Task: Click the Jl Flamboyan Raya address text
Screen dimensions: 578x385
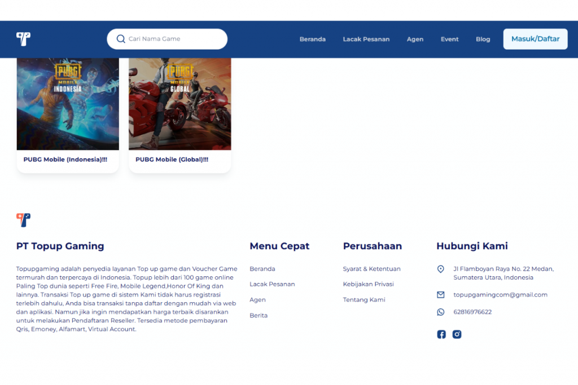Action: (x=503, y=273)
